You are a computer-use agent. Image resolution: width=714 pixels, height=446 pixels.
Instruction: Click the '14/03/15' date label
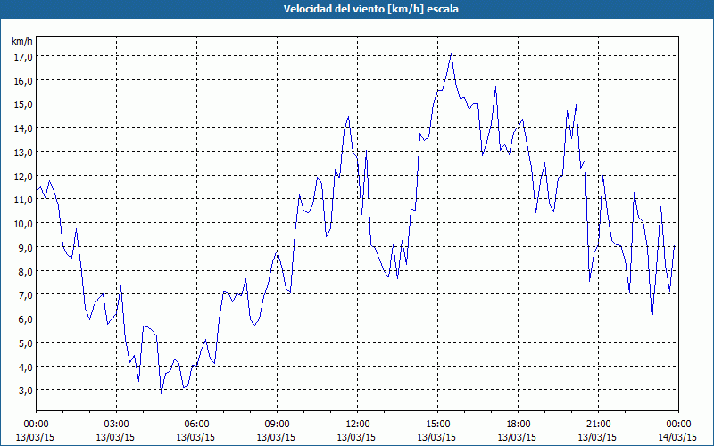(677, 437)
